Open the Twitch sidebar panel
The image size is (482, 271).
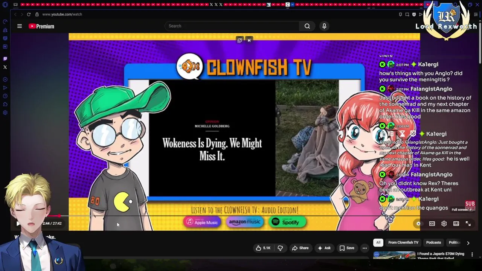5,59
